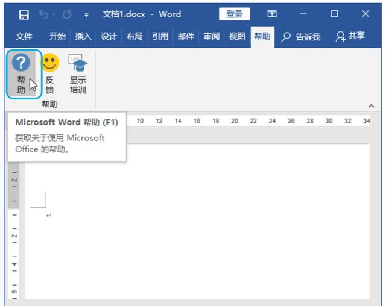Click the 登录 sign-in button
The width and height of the screenshot is (386, 306).
pyautogui.click(x=235, y=14)
